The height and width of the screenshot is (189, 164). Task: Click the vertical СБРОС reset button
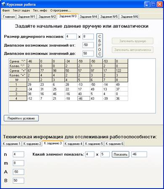point(100,45)
